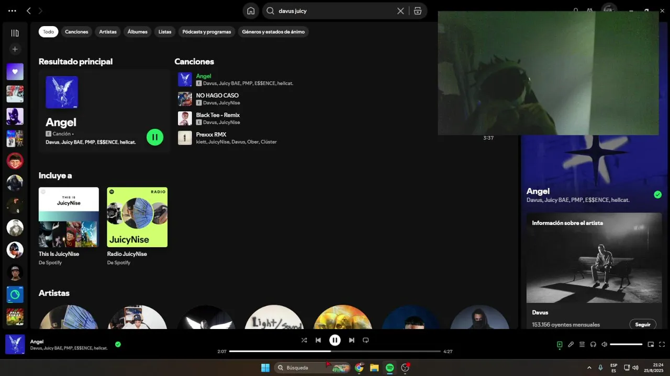Screen dimensions: 670x376
Task: Go to Spotify Home via house icon
Action: point(251,11)
